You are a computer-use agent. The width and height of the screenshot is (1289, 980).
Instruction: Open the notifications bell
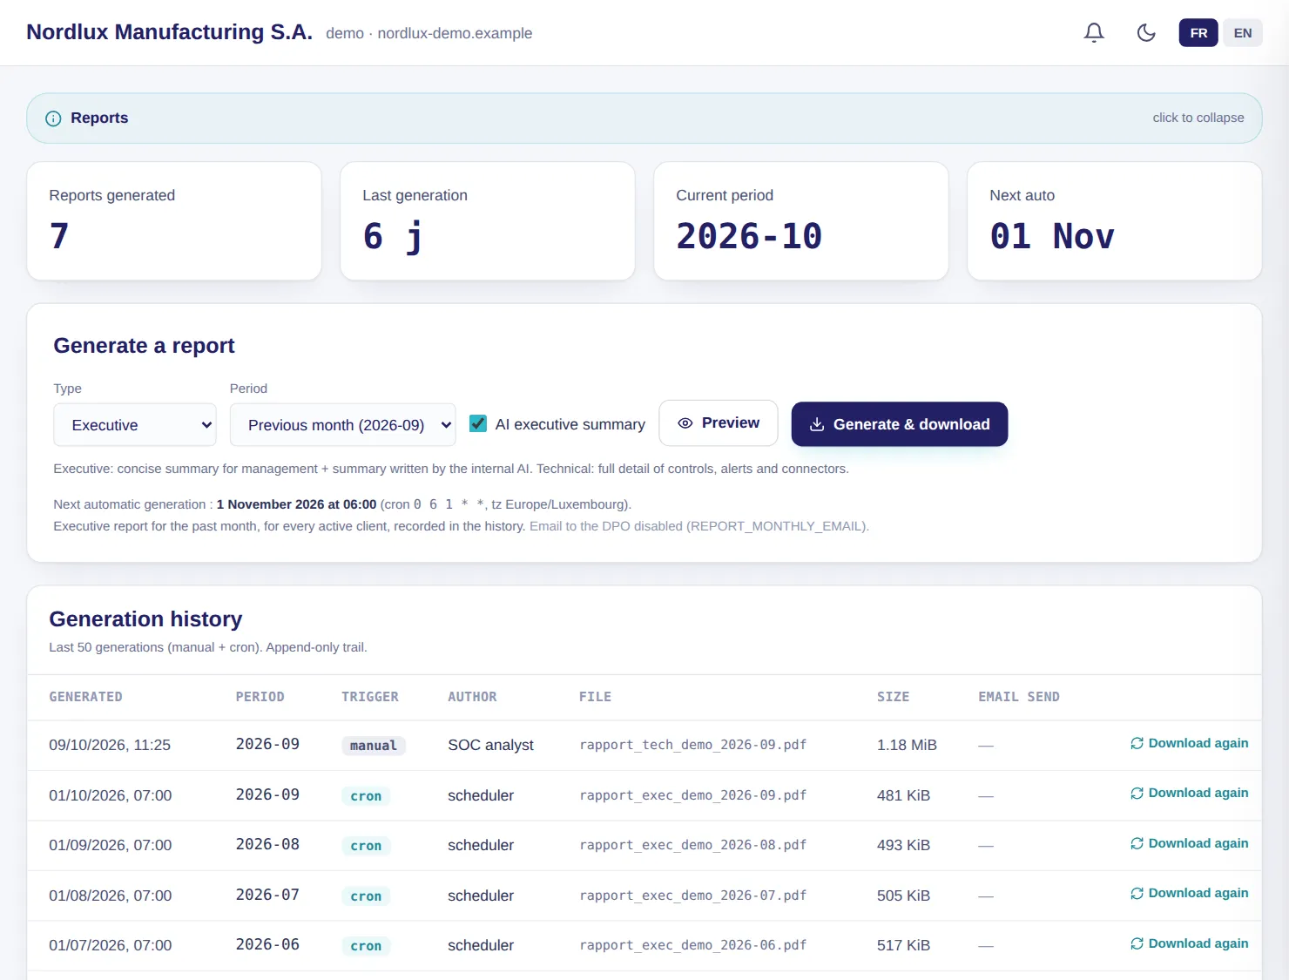tap(1094, 33)
